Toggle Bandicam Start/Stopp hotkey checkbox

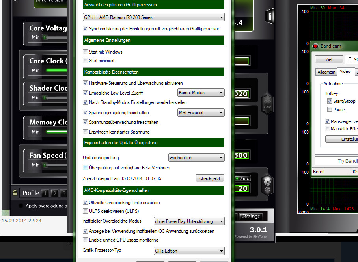tap(330, 101)
